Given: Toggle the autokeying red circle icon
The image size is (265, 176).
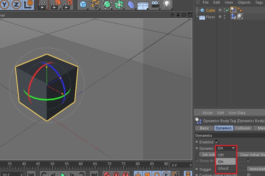Looking at the screenshot, I should (x=116, y=174).
